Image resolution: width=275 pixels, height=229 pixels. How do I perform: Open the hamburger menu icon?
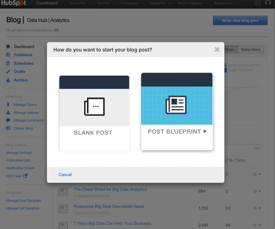[x=258, y=3]
